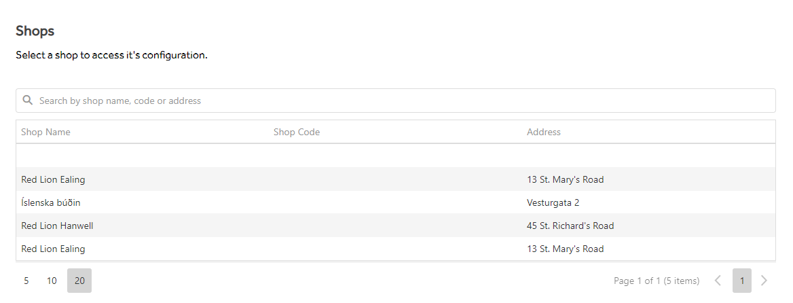Sort by the Address column header
The width and height of the screenshot is (793, 303).
544,132
